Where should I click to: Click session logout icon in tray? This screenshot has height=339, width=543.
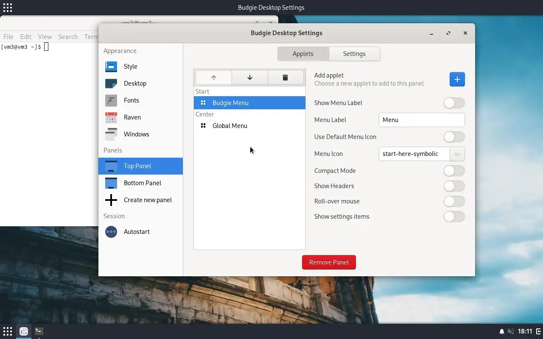coord(538,331)
